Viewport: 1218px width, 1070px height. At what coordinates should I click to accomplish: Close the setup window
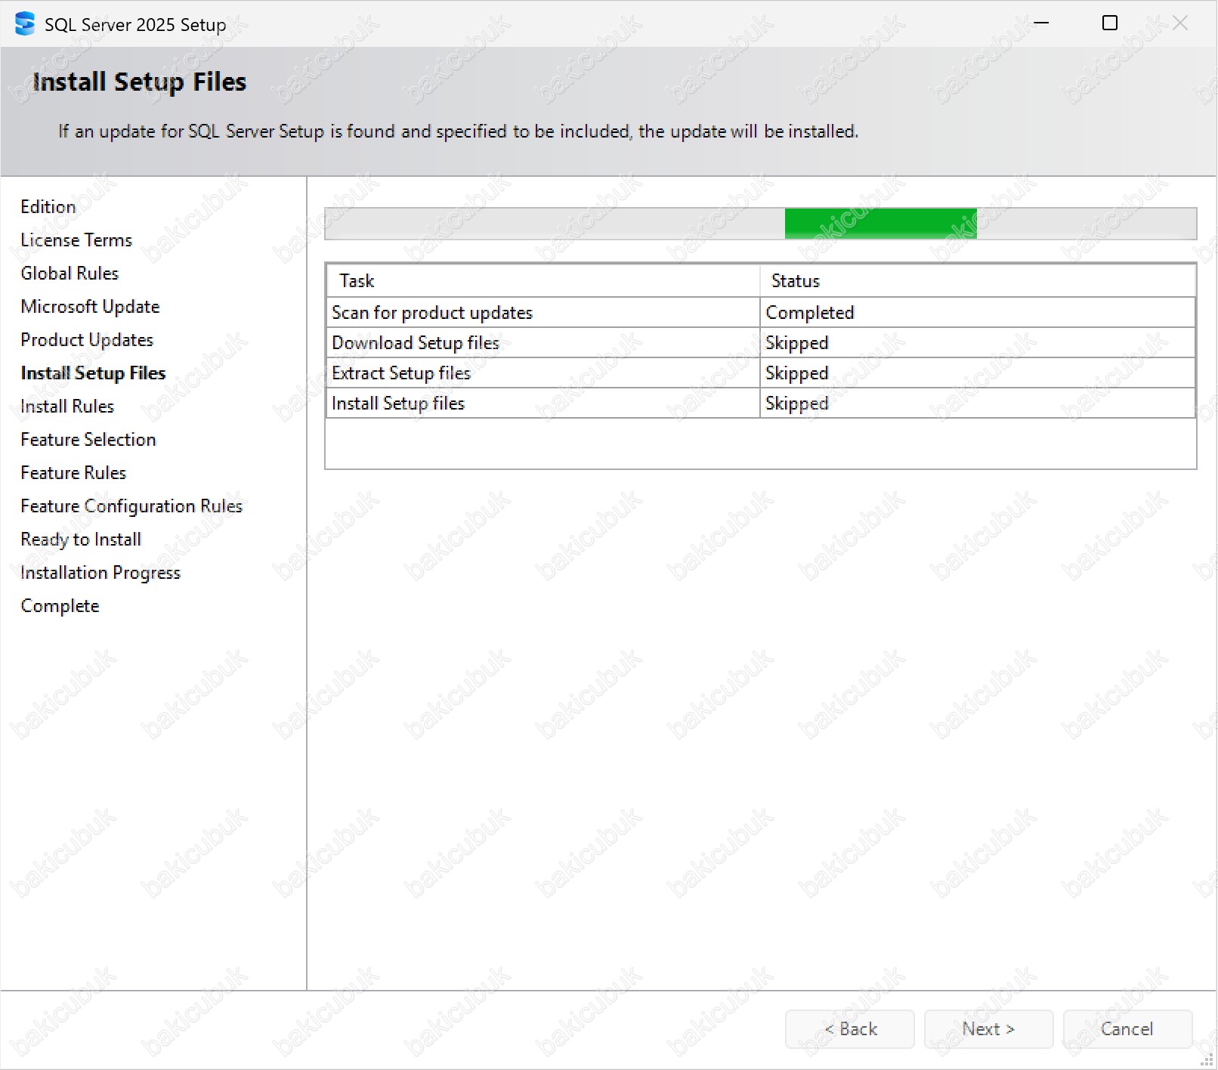(x=1180, y=23)
